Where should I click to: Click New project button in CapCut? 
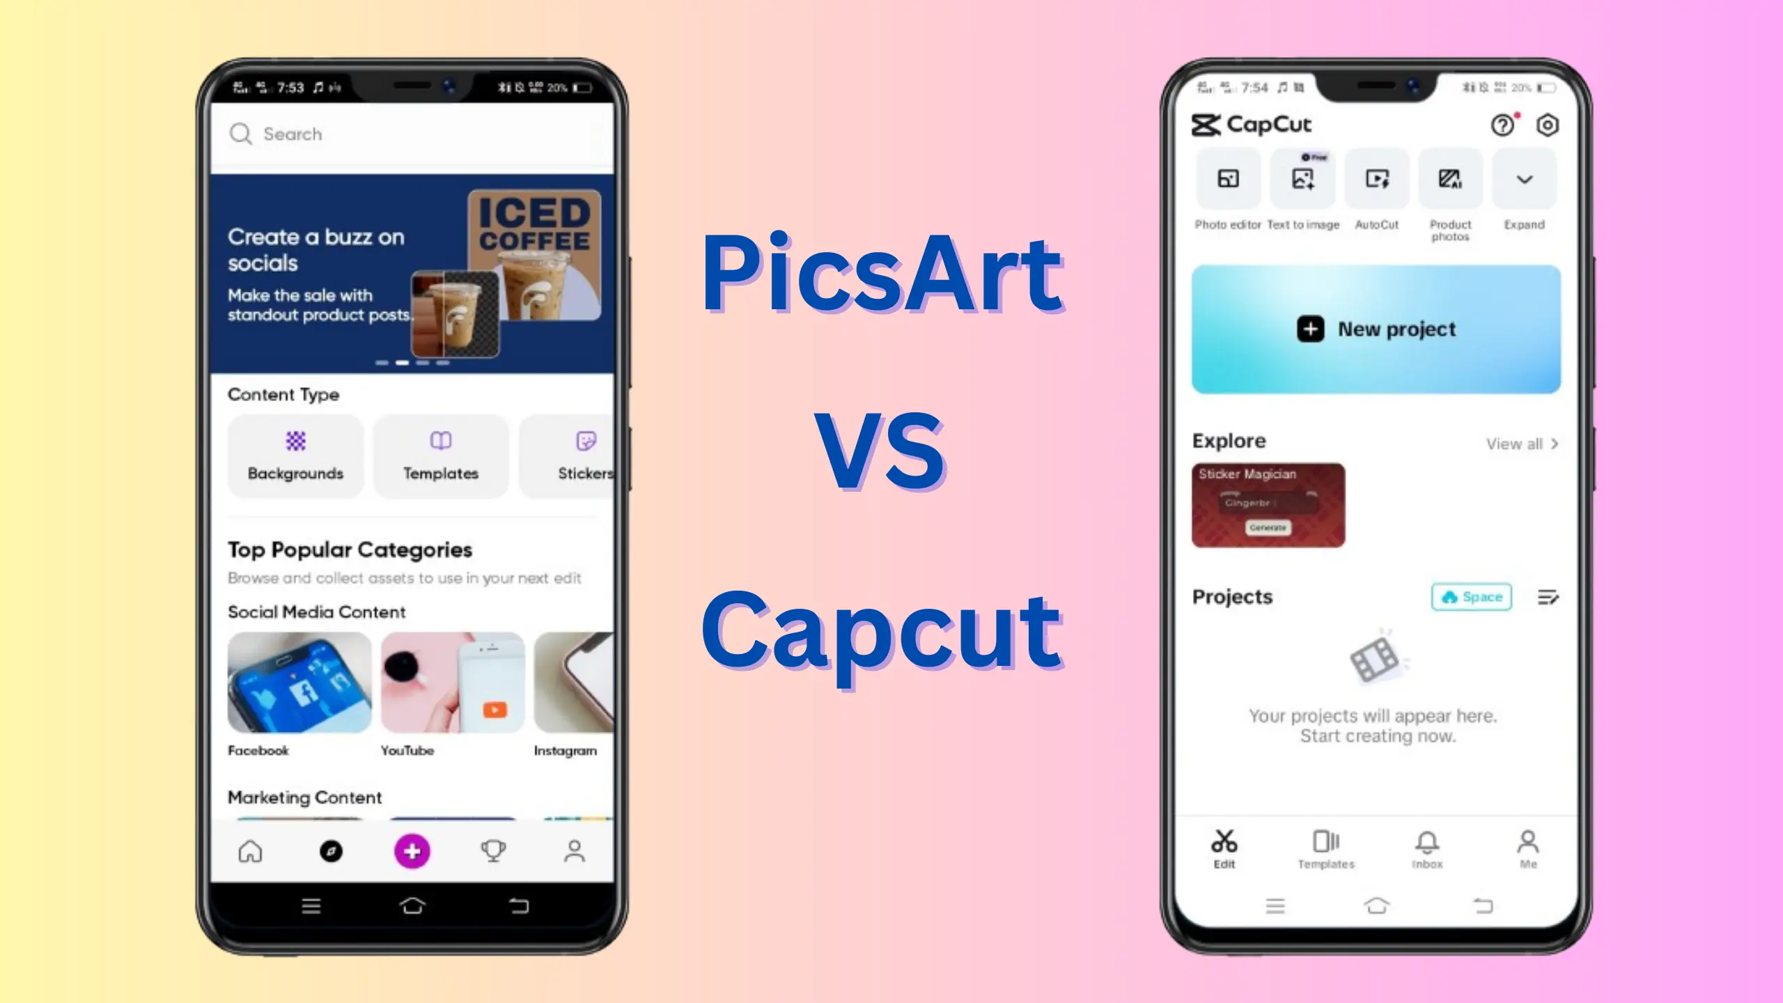coord(1376,328)
